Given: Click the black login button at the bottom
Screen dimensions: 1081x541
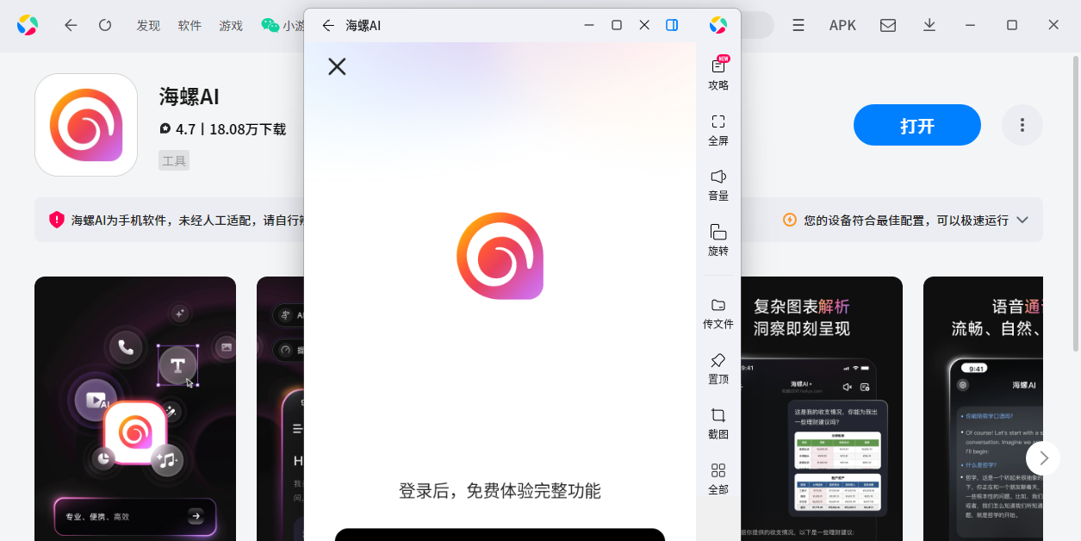Looking at the screenshot, I should (x=500, y=534).
